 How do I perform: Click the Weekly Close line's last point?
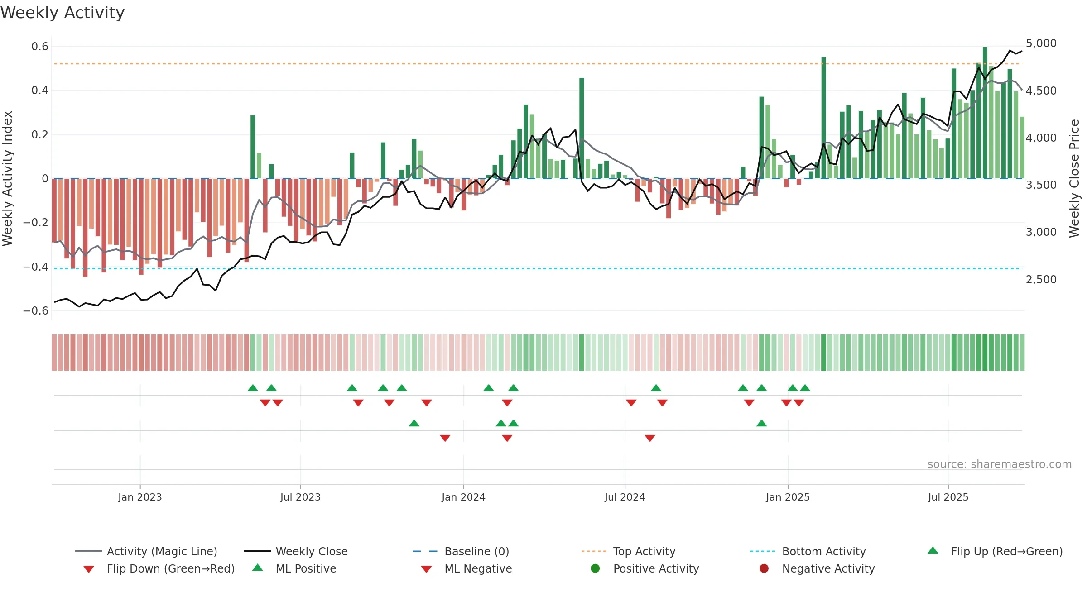[x=1022, y=51]
